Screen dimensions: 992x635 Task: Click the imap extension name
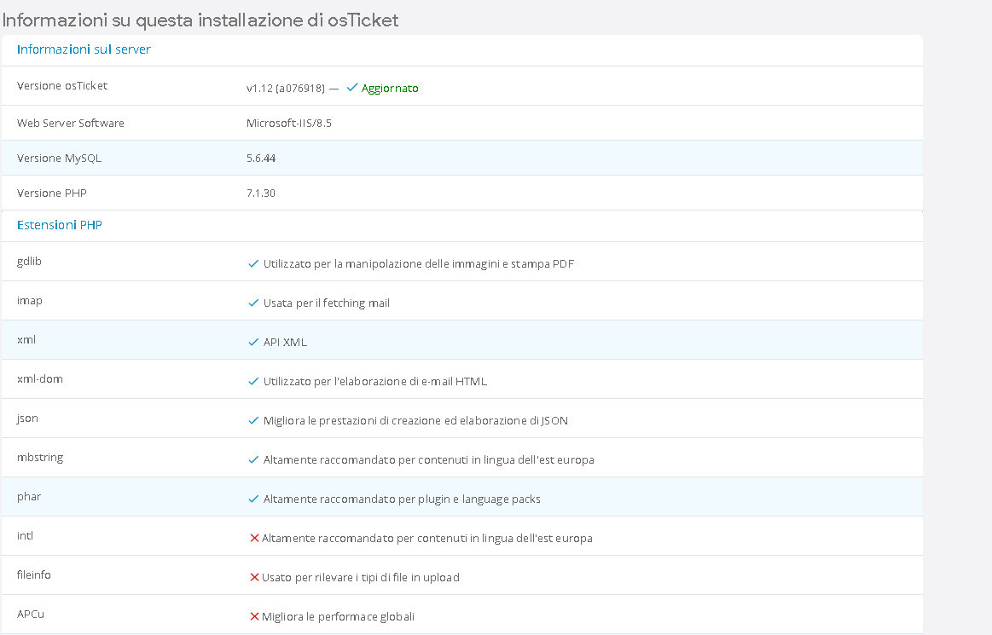click(x=30, y=300)
